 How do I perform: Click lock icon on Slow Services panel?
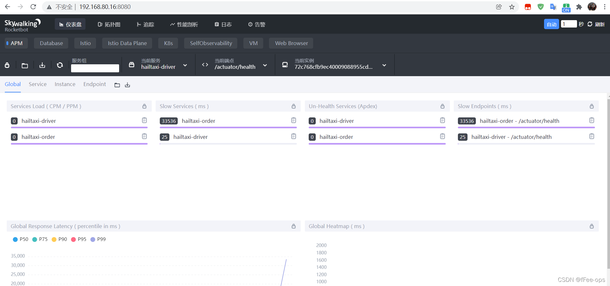(294, 106)
